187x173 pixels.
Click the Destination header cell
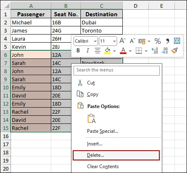click(102, 14)
